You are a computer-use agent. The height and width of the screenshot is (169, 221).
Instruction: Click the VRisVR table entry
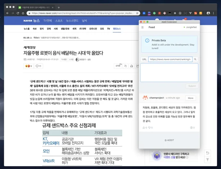(x=49, y=161)
